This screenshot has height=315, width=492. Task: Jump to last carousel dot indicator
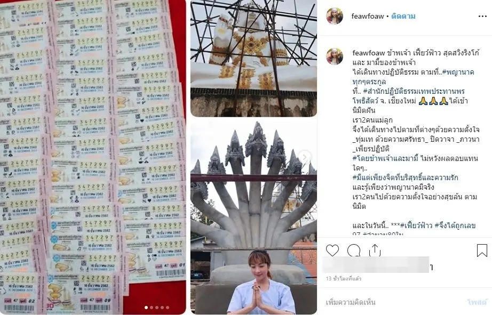click(168, 308)
